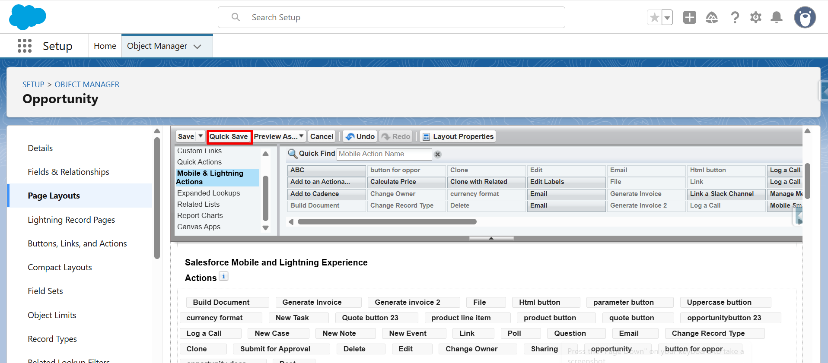Click the Favorites star icon
Viewport: 828px width, 363px height.
point(654,18)
